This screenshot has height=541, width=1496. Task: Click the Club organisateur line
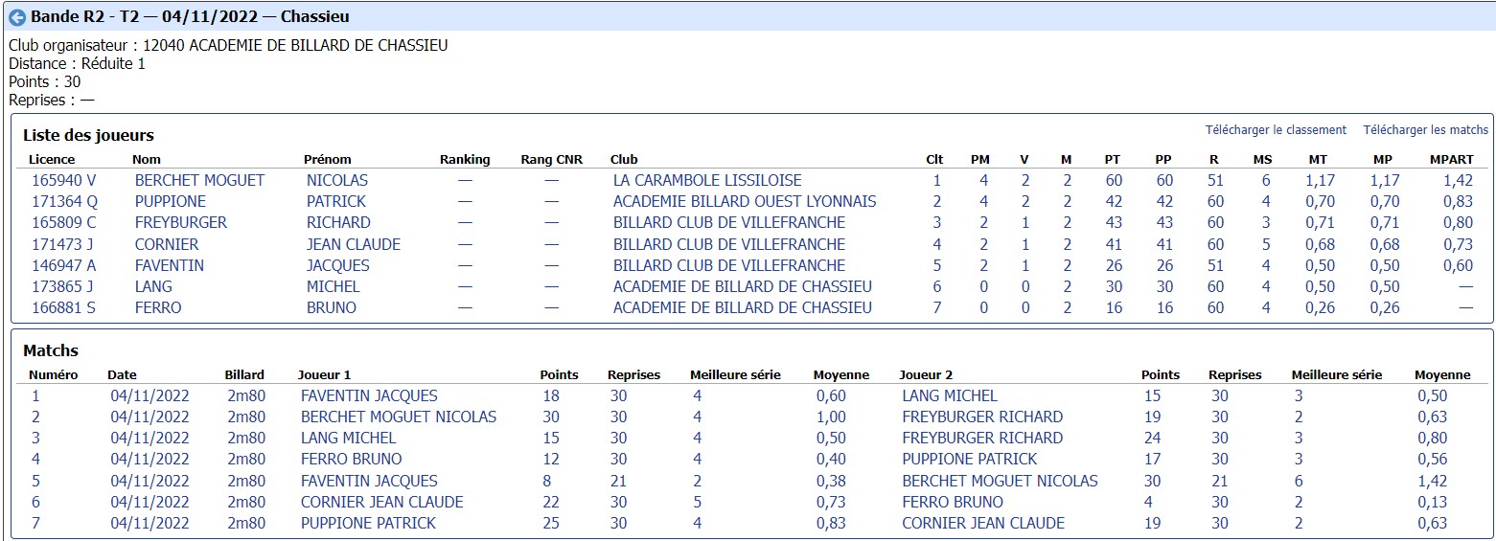(x=228, y=45)
